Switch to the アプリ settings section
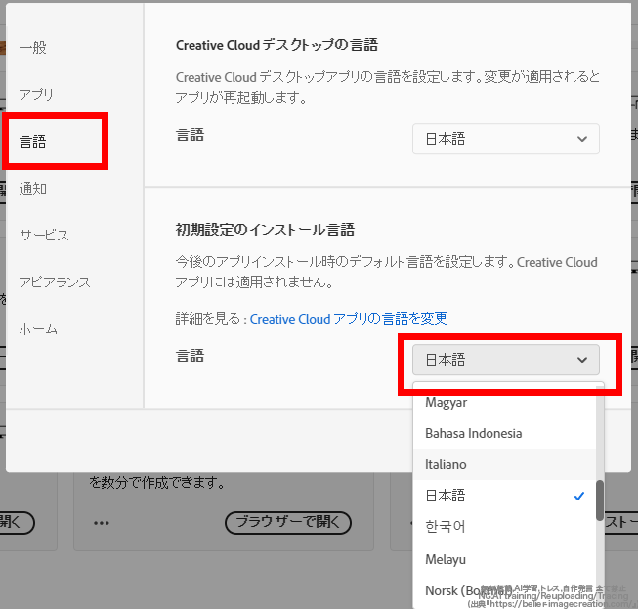 coord(36,95)
